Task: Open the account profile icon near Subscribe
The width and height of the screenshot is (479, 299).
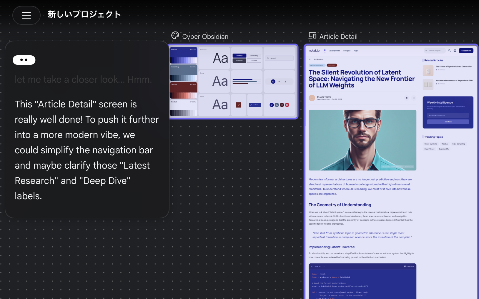Action: 455,51
